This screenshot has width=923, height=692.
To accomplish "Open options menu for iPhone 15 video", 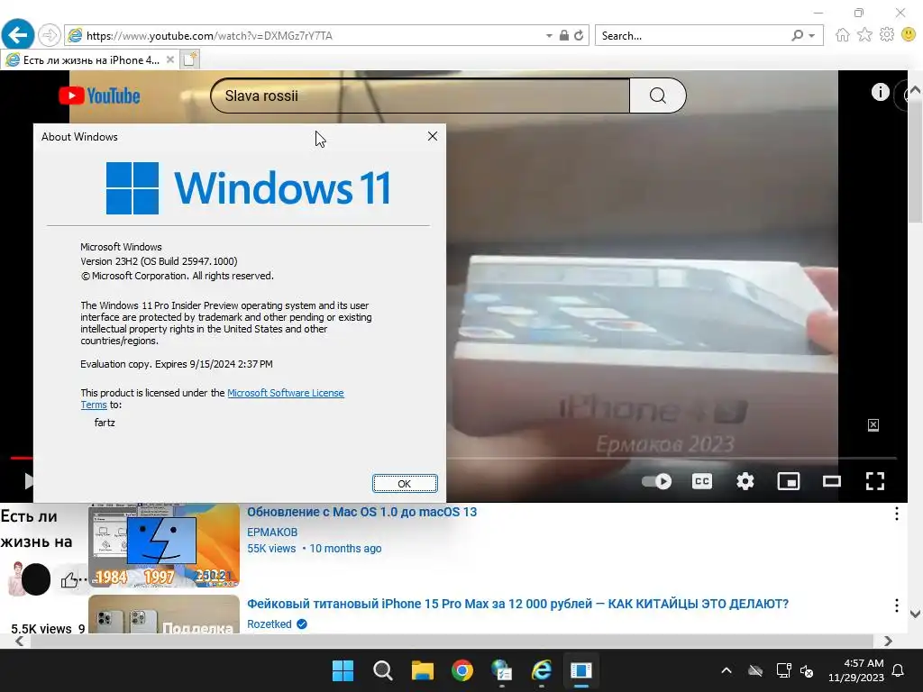I will point(896,605).
